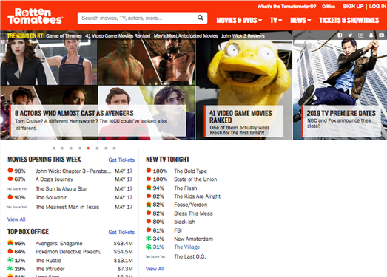The image size is (387, 277).
Task: Open The Village title link
Action: [186, 247]
